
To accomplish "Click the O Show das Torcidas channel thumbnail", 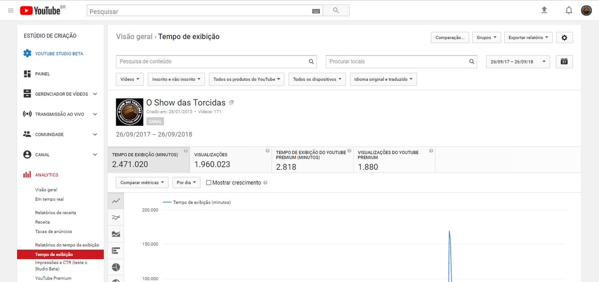I will [x=130, y=112].
